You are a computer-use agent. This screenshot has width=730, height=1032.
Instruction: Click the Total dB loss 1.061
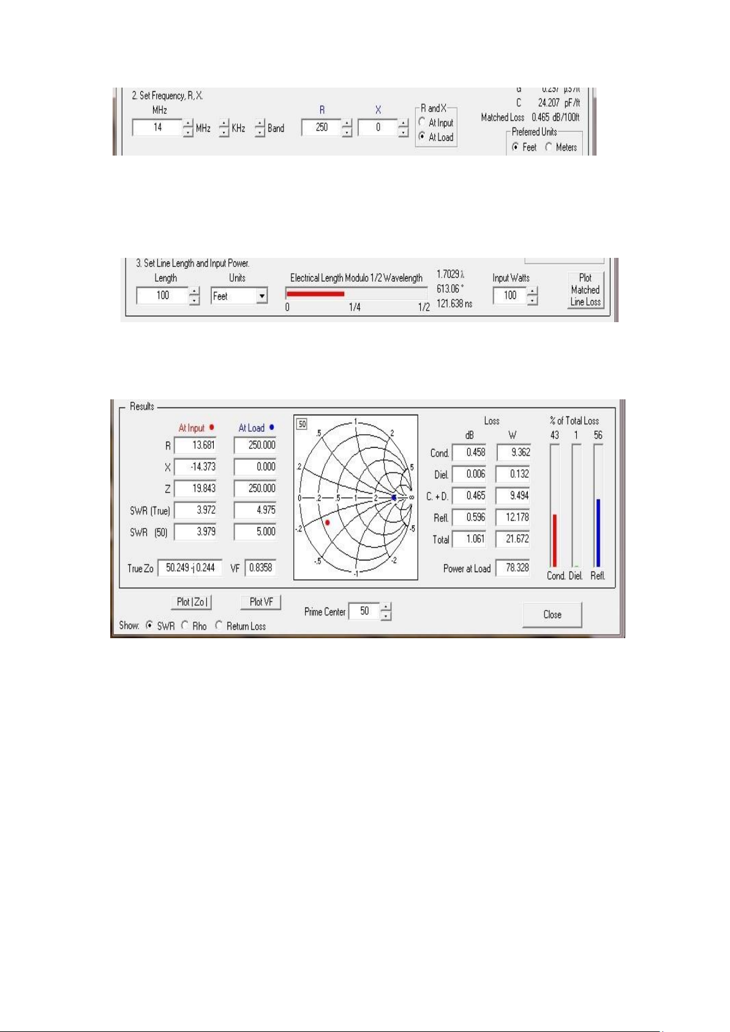click(x=469, y=539)
